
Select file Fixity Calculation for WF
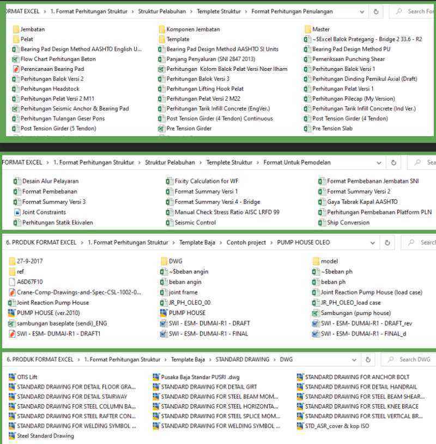point(202,181)
